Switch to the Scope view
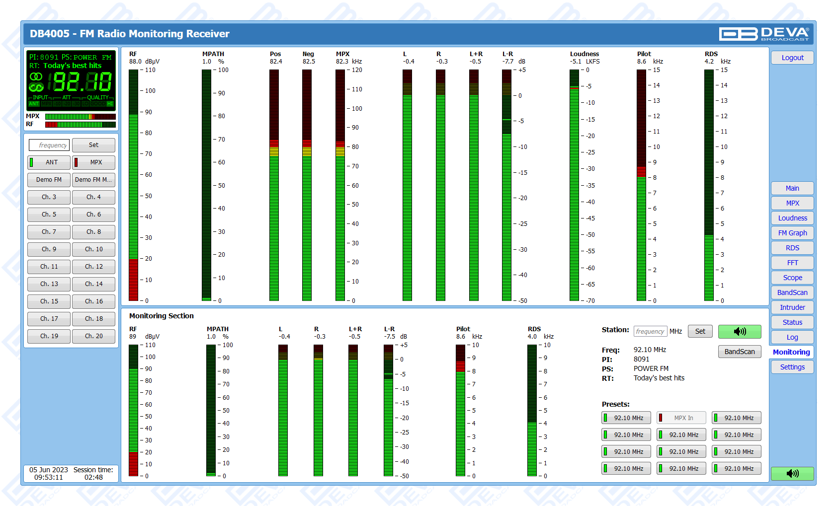Screen dimensions: 837x506 (x=792, y=278)
